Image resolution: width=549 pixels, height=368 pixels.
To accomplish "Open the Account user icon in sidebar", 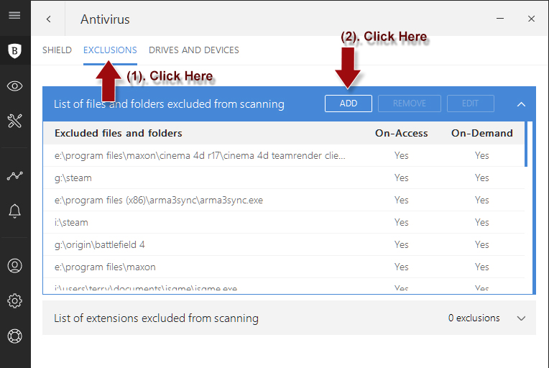I will [14, 265].
